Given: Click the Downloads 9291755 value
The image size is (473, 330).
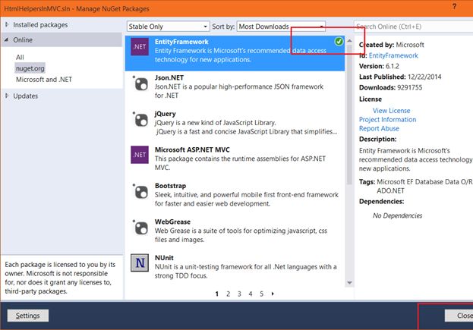Looking at the screenshot, I should [x=410, y=88].
